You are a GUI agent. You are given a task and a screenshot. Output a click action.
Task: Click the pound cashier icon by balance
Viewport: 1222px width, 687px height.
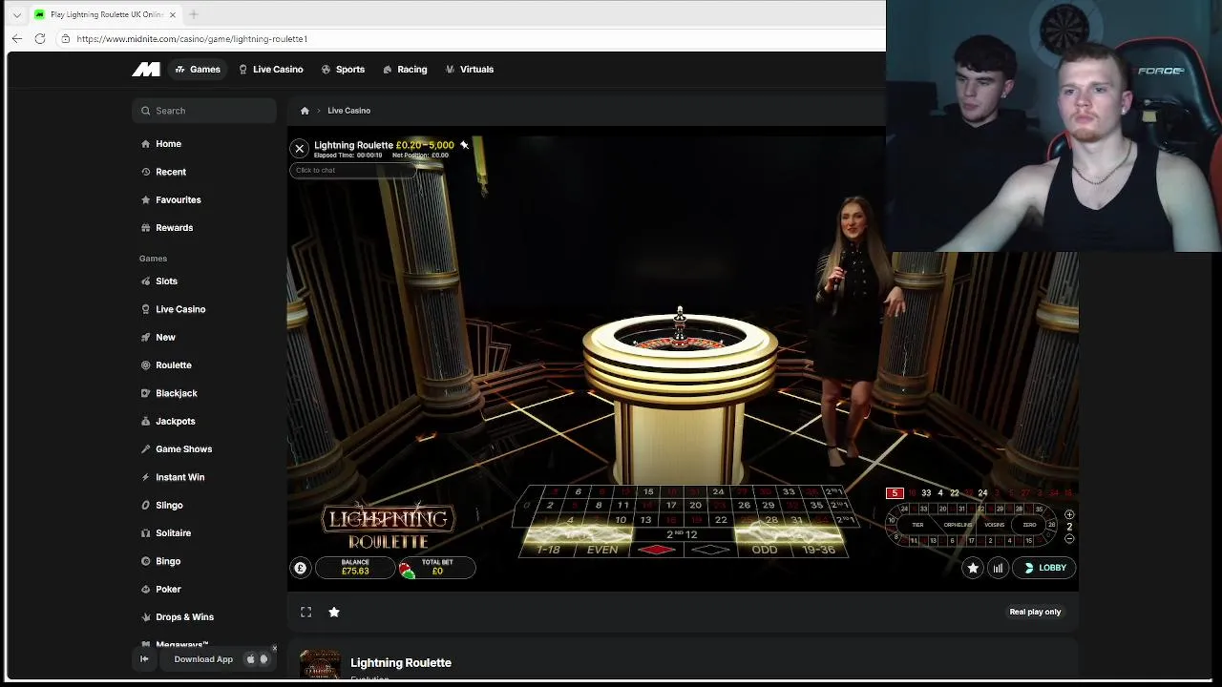(301, 568)
